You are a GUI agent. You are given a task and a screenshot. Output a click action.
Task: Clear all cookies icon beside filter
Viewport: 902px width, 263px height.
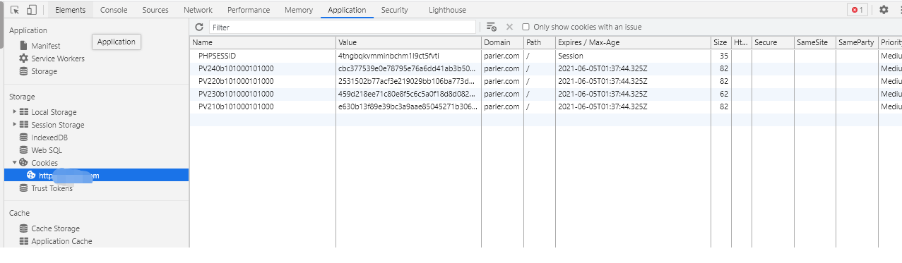pos(492,27)
